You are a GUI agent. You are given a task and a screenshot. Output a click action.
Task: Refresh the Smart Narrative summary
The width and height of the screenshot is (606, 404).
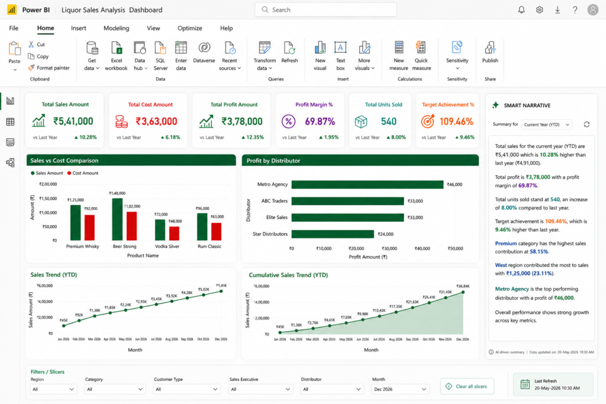(x=586, y=124)
